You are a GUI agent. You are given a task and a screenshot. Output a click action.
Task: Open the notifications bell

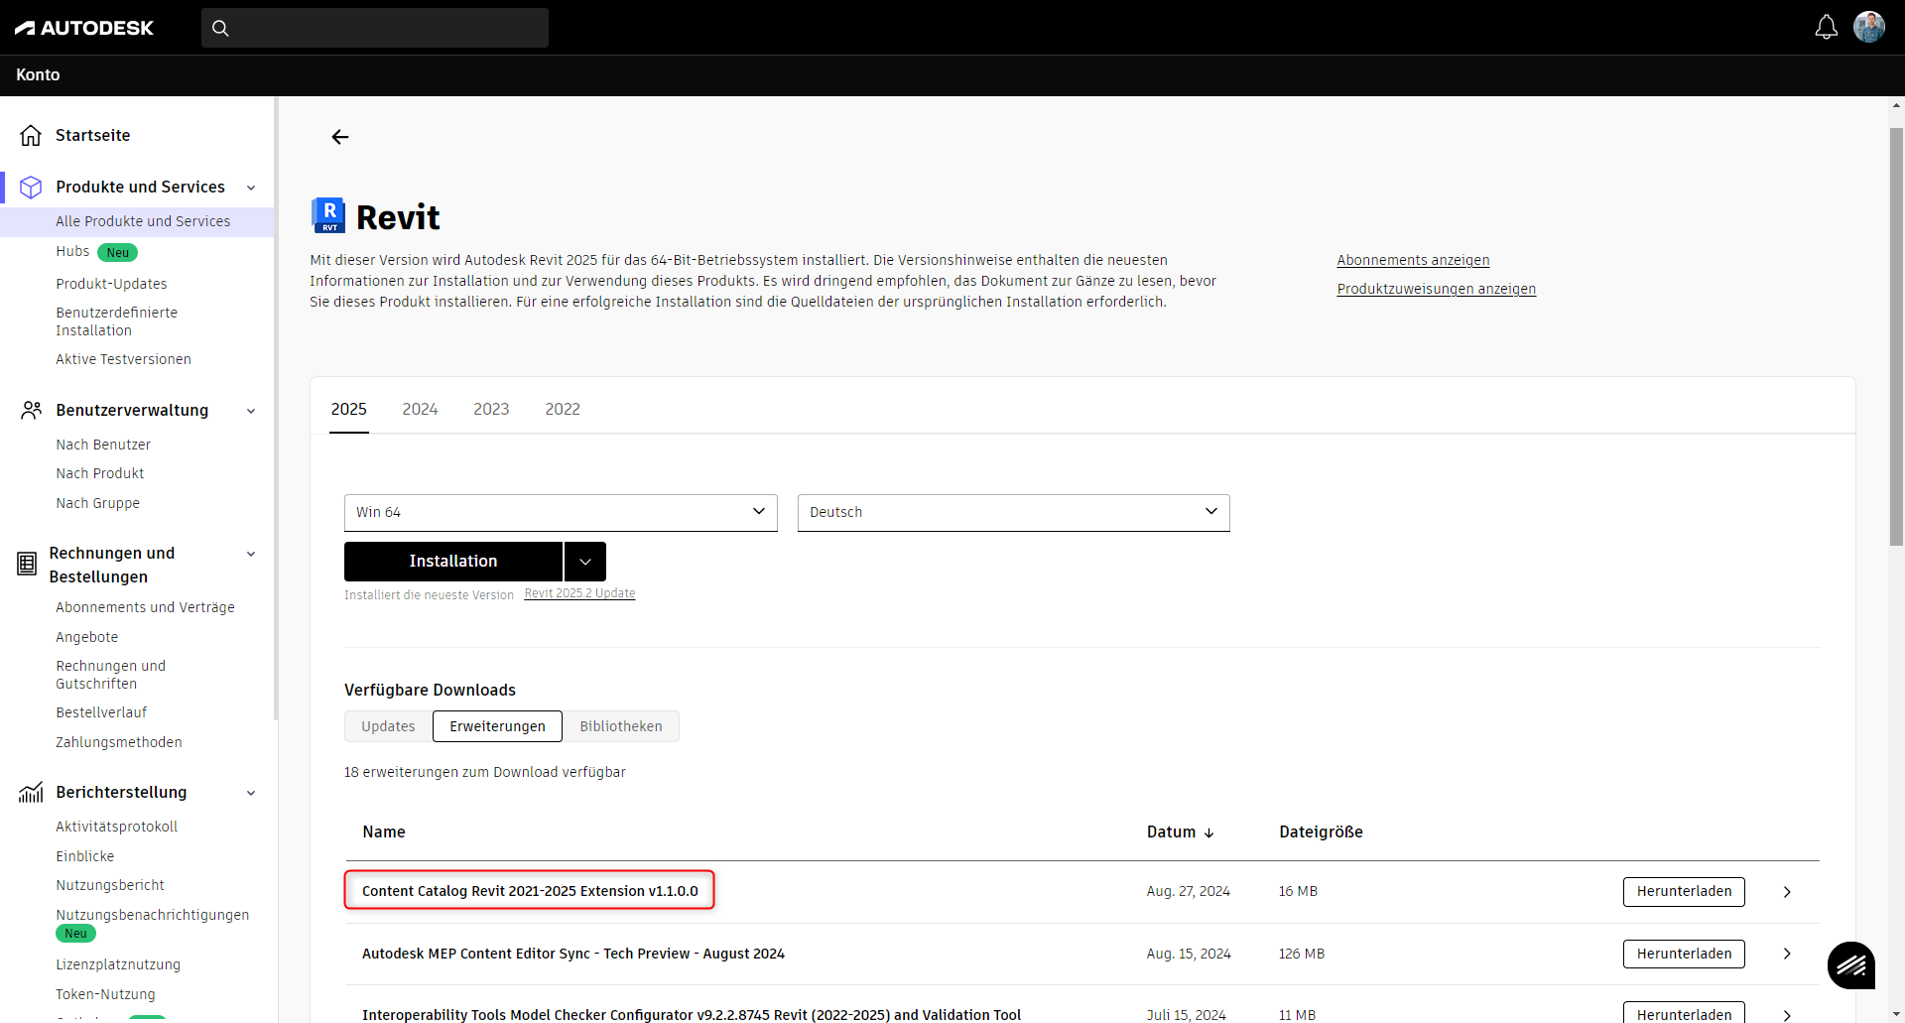(1826, 28)
